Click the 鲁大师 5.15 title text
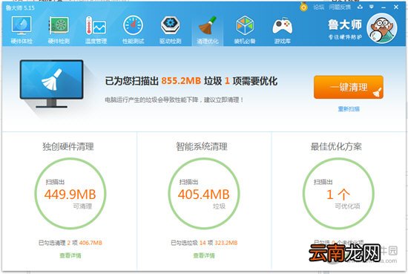The image size is (408, 274). click(x=20, y=8)
